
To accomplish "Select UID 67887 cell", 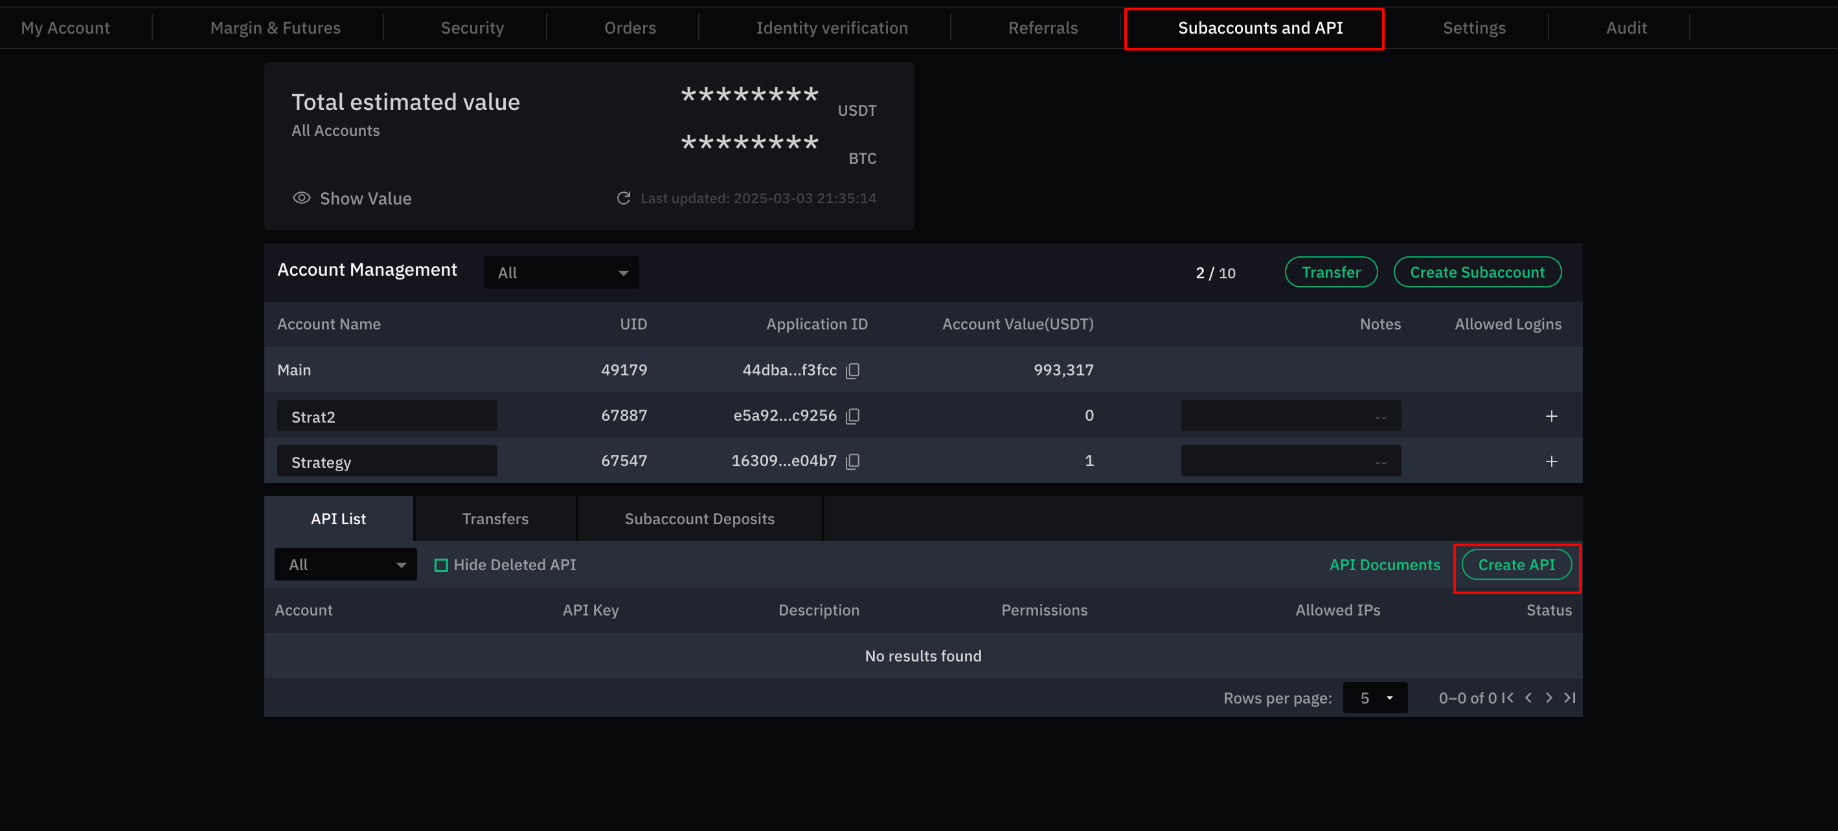I will click(x=624, y=416).
